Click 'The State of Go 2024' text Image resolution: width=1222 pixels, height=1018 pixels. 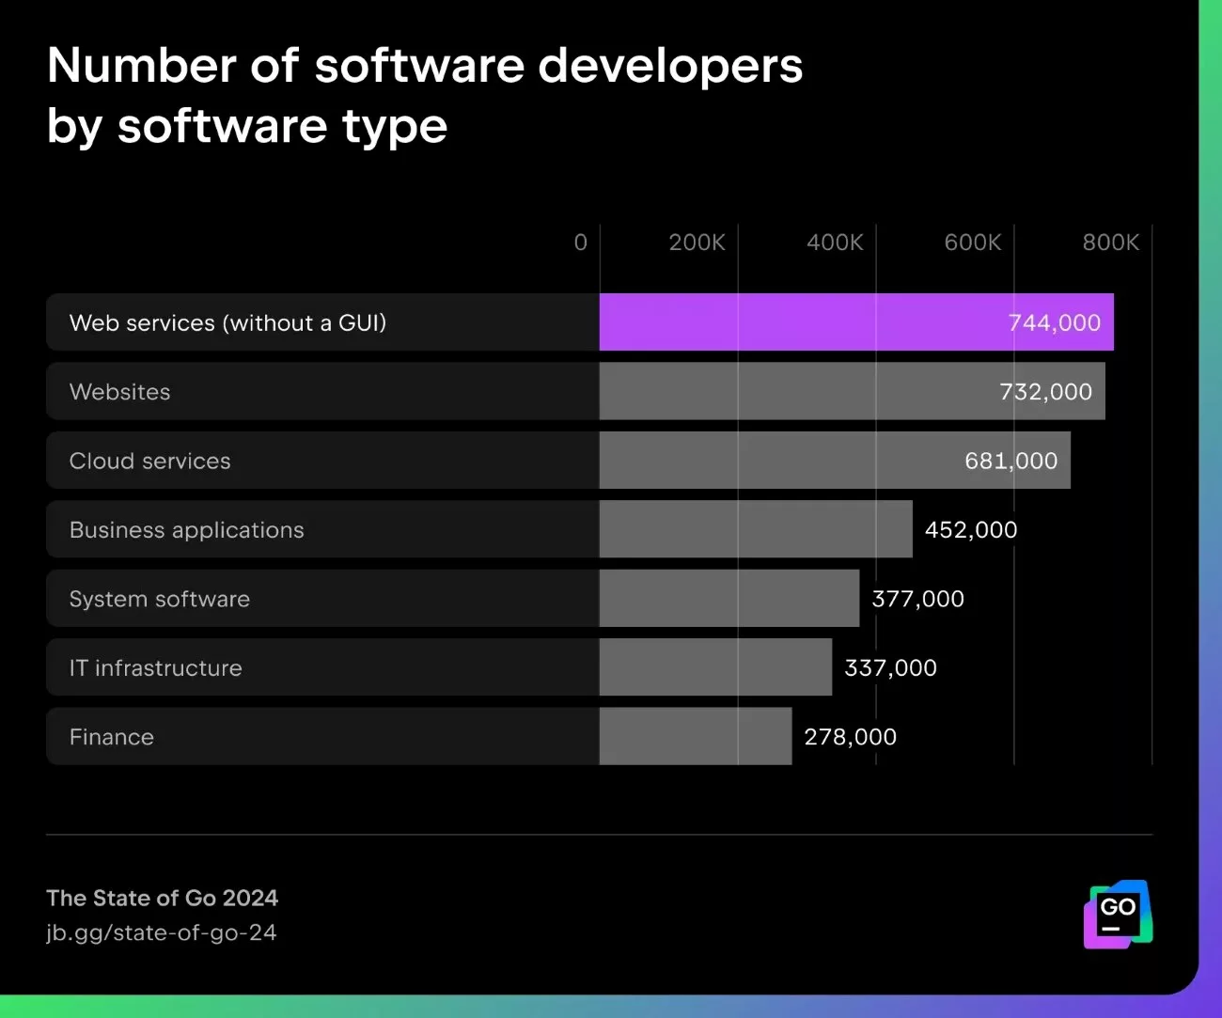(x=162, y=898)
